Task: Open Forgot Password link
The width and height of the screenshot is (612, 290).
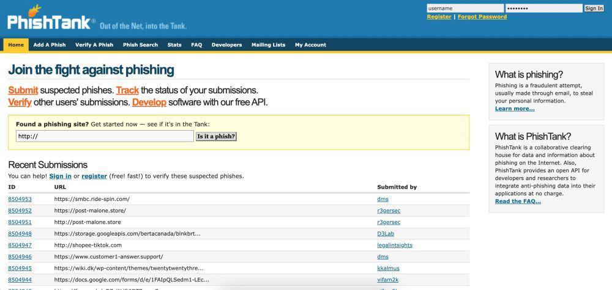Action: [x=482, y=16]
